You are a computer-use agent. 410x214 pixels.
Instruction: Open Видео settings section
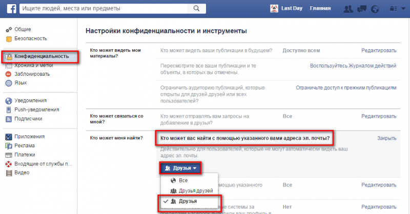click(x=22, y=173)
